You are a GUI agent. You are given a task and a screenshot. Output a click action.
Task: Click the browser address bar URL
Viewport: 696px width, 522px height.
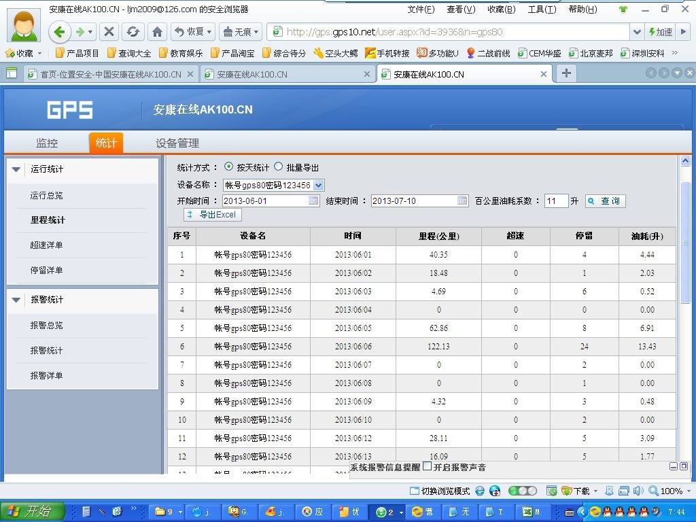tap(449, 32)
